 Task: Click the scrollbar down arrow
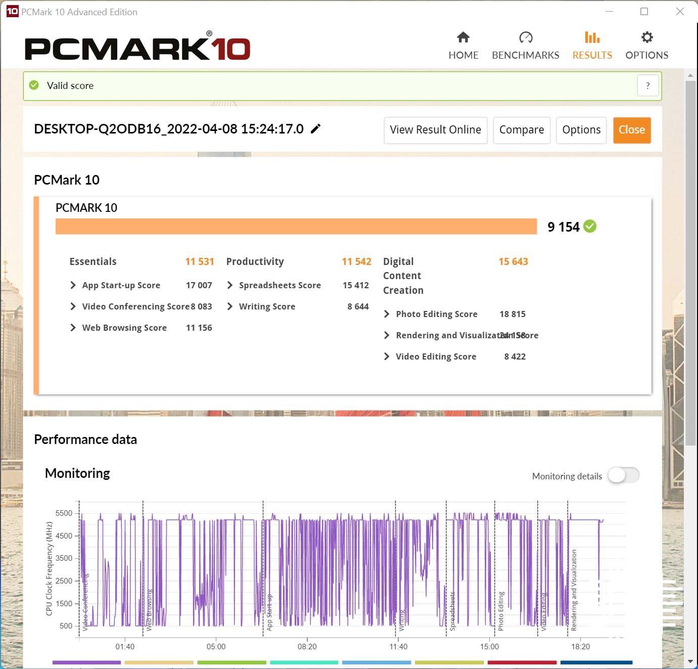pyautogui.click(x=690, y=661)
